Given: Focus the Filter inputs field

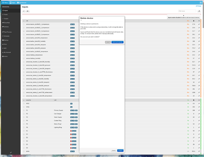Looking at the screenshot, I should [187, 11].
